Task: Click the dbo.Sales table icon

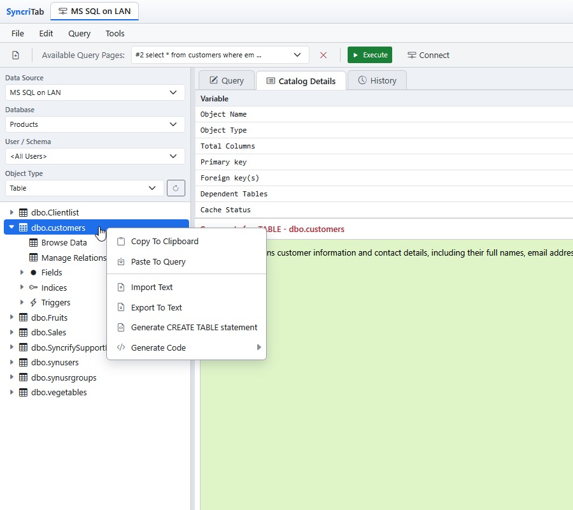Action: (23, 333)
